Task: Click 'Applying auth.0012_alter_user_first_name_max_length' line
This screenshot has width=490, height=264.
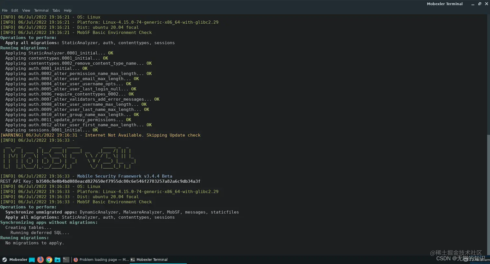Action: coord(78,125)
